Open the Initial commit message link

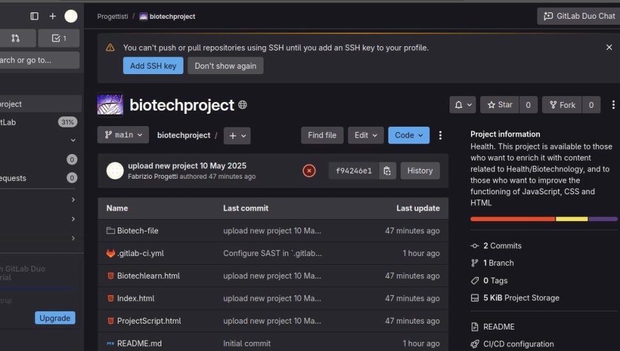coord(247,343)
